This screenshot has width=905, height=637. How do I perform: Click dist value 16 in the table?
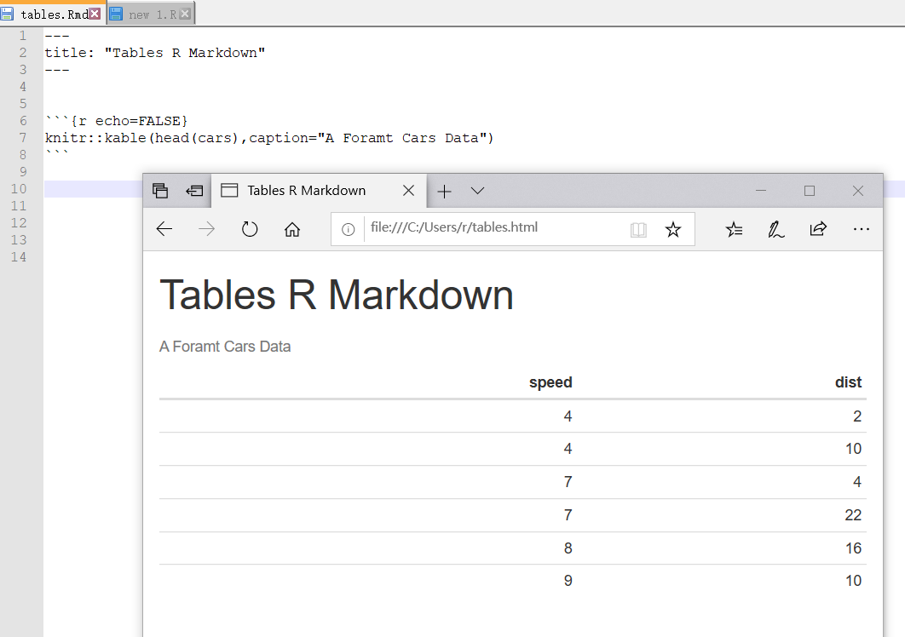pos(853,548)
